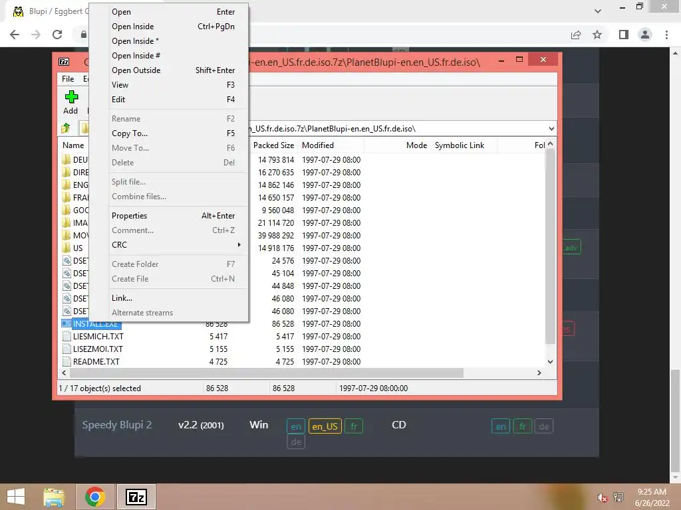Click the browser back arrow
Image resolution: width=681 pixels, height=510 pixels.
(15, 35)
